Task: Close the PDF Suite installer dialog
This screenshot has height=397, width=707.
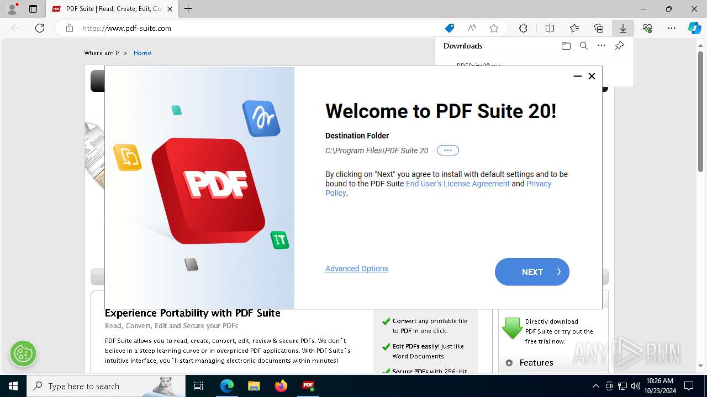Action: 592,76
